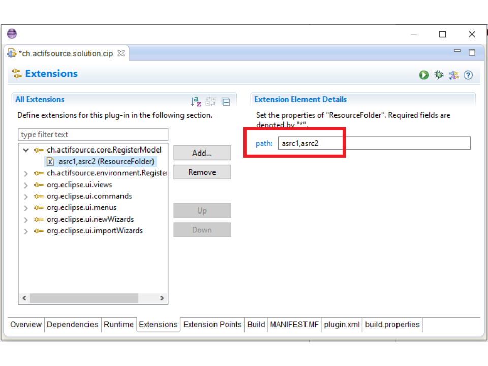Open the plugin.xml tab
The image size is (488, 366).
pyautogui.click(x=342, y=324)
